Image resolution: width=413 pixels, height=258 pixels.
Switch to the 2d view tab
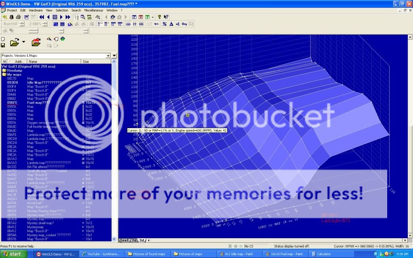pos(134,240)
